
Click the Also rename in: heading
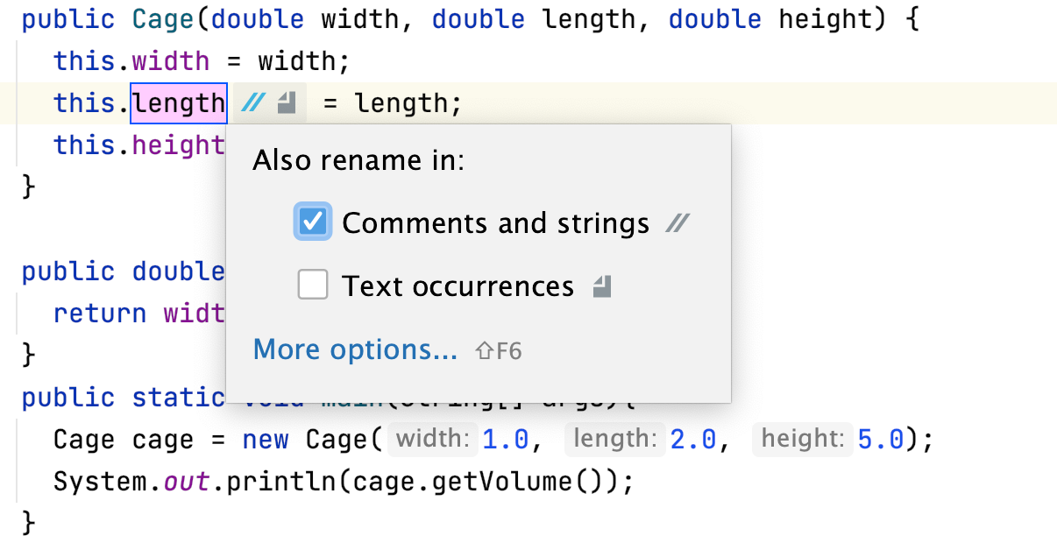[358, 161]
